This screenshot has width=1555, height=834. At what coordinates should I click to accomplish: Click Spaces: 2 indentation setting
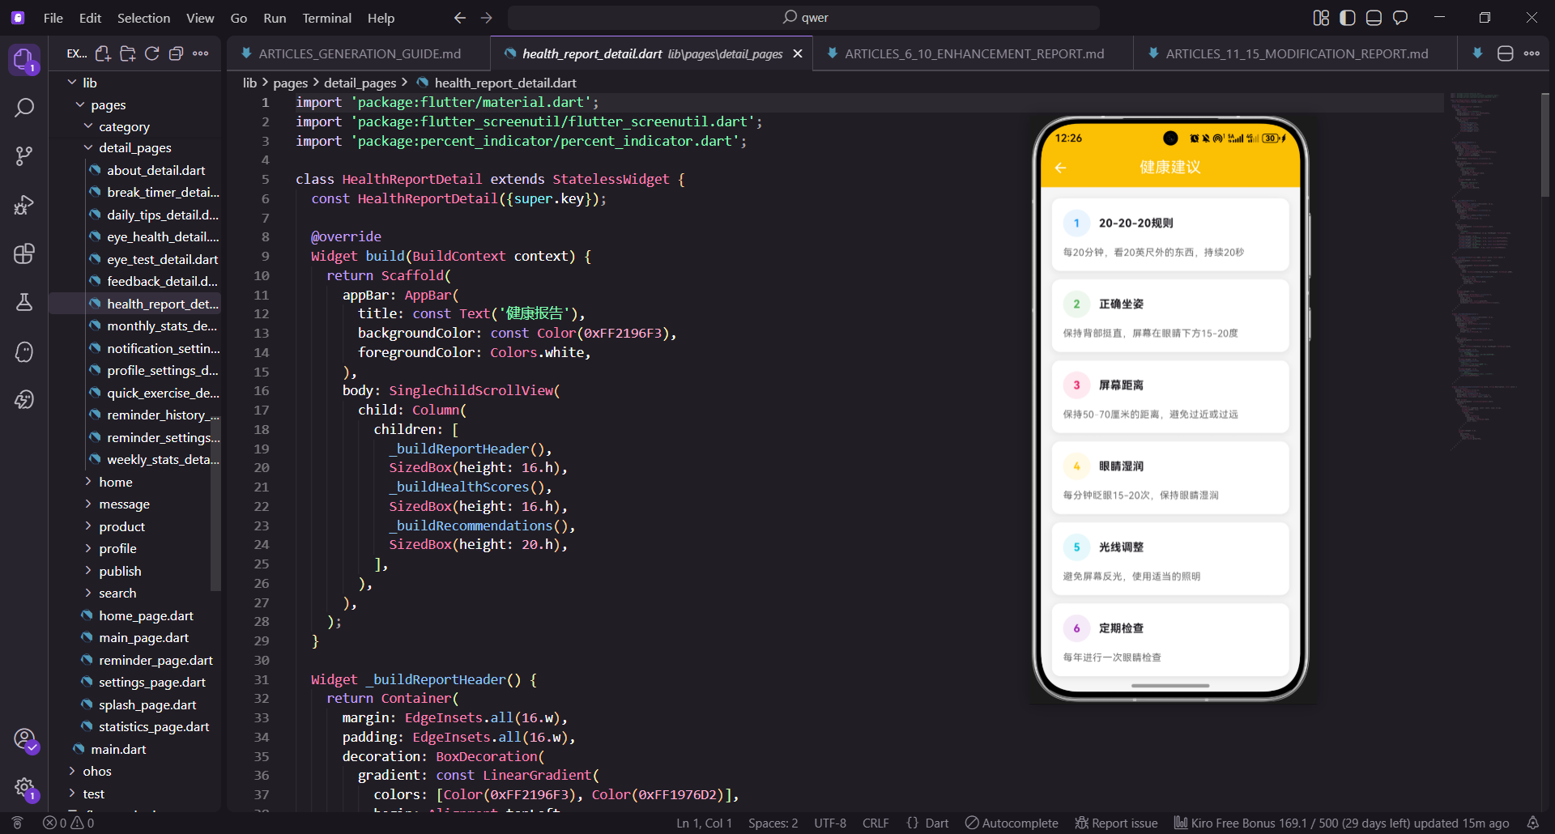pos(773,823)
